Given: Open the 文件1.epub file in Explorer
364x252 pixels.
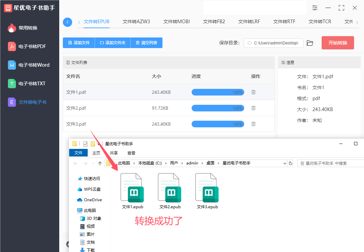Looking at the screenshot, I should point(132,191).
